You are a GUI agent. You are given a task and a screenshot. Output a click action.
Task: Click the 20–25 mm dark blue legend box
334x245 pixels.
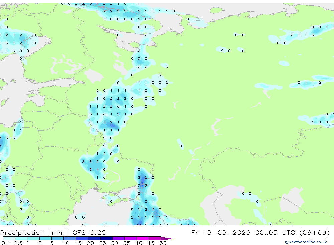(94, 238)
